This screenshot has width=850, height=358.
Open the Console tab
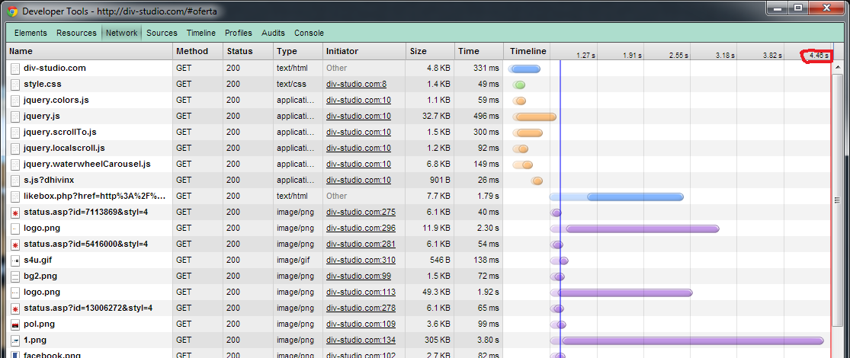click(x=309, y=33)
